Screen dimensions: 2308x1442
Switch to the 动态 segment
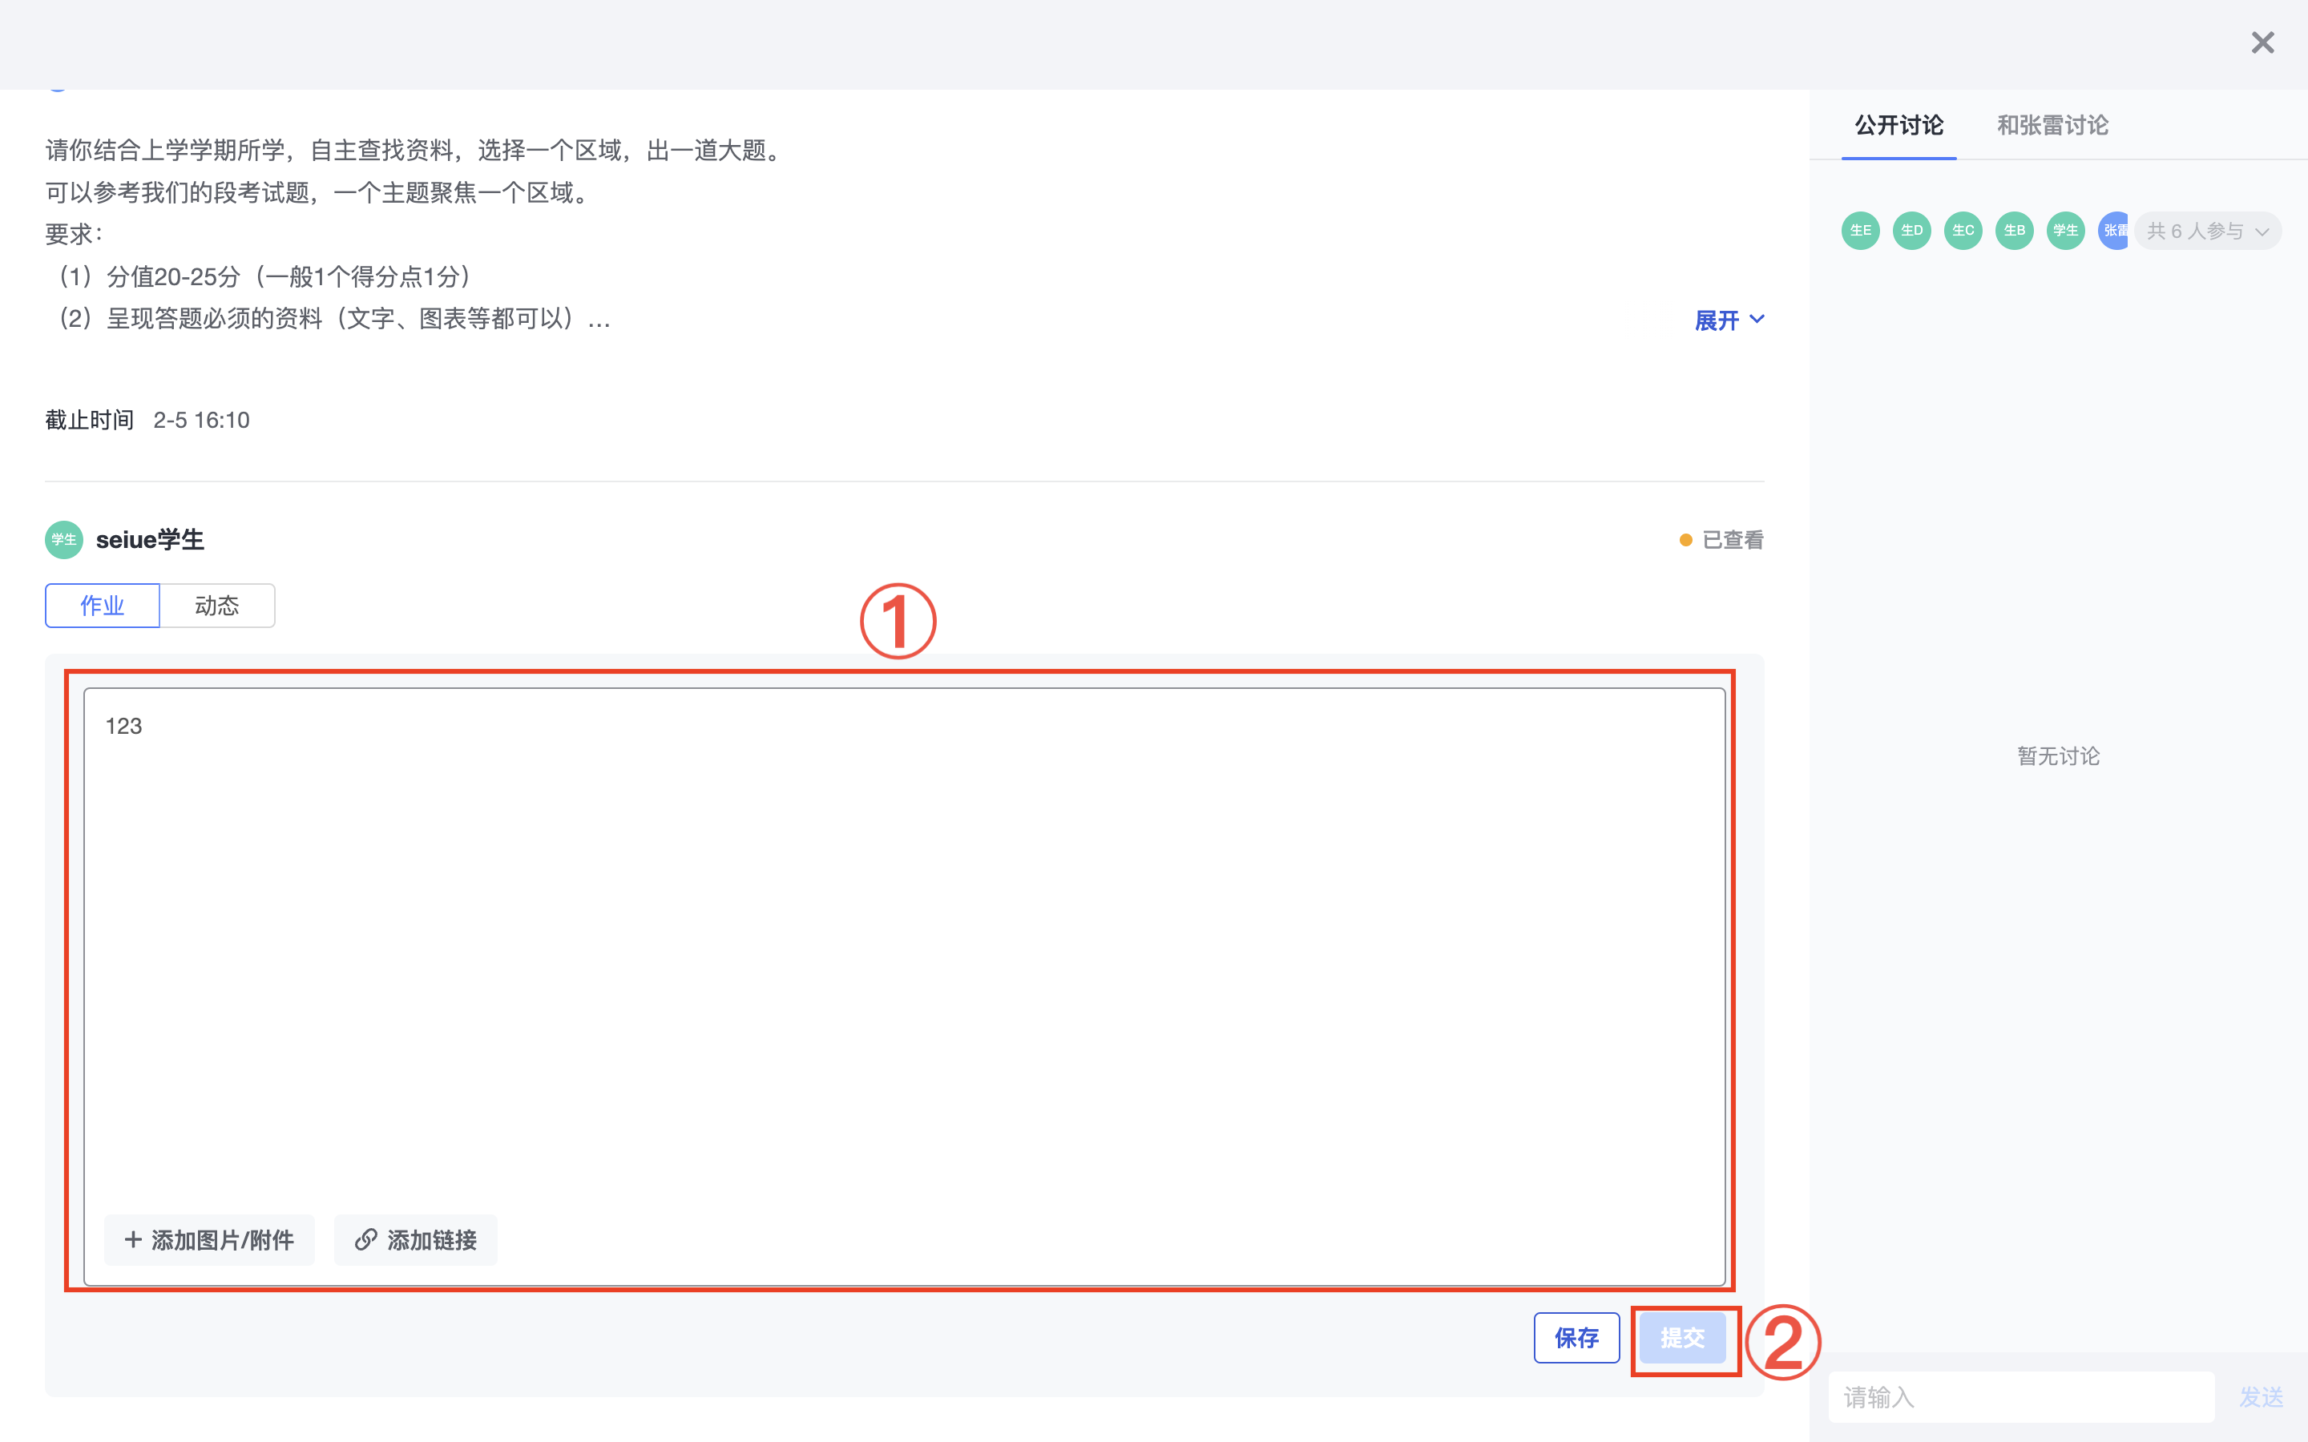point(216,606)
